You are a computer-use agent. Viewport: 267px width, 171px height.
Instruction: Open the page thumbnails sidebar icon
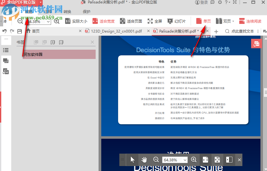coord(6,61)
